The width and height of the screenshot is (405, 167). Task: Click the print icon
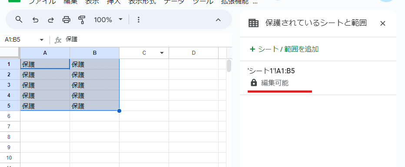[66, 20]
